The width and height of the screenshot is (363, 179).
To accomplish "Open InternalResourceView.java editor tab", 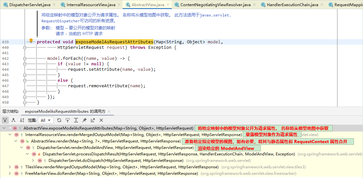I will [x=91, y=5].
